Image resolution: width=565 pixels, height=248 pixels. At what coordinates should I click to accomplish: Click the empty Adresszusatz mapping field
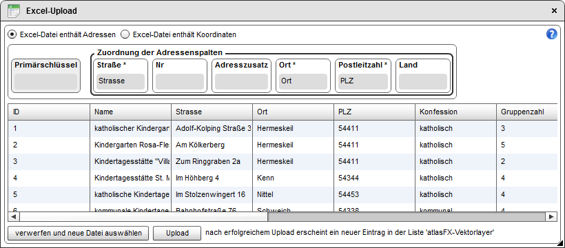[x=241, y=81]
